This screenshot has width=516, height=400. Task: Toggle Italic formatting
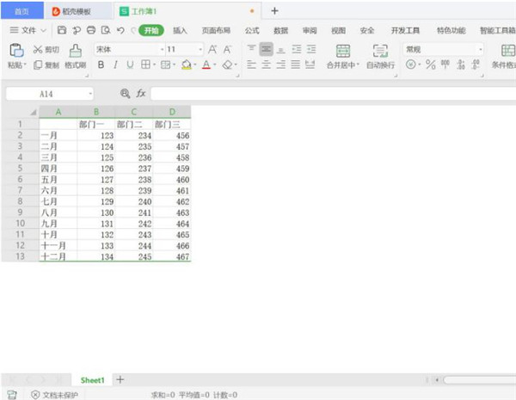pos(115,65)
